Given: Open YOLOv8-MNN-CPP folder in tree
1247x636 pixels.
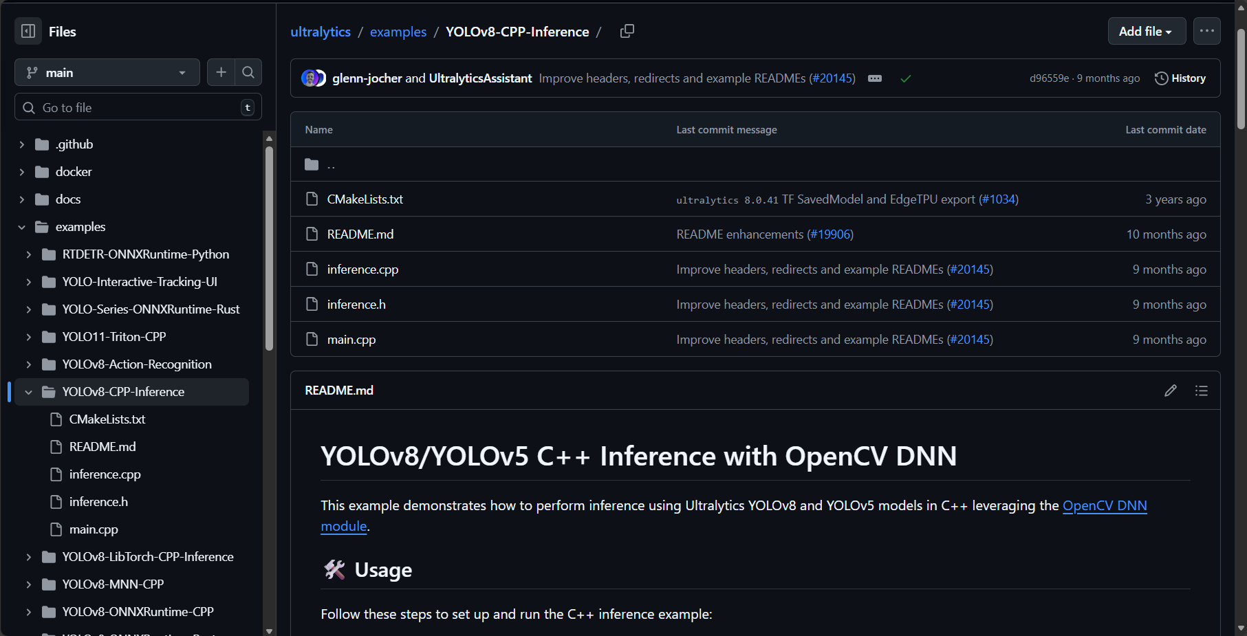Looking at the screenshot, I should (x=113, y=584).
